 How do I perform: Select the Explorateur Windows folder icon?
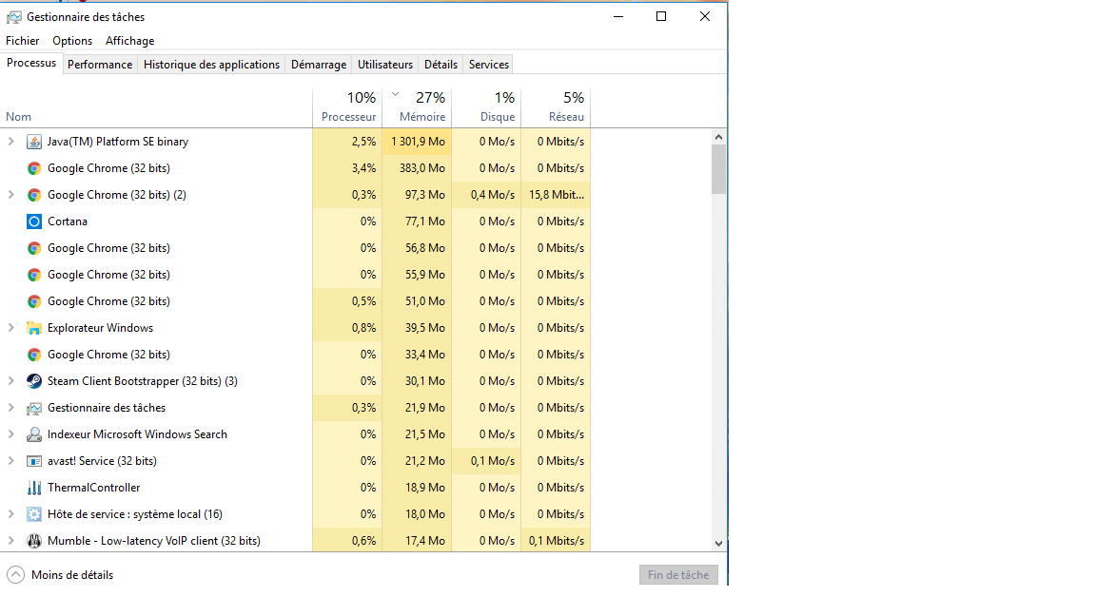point(33,328)
